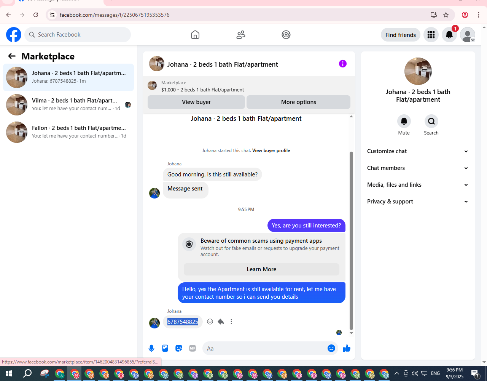Click the purple conversation information icon
Viewport: 487px width, 381px height.
(x=343, y=64)
